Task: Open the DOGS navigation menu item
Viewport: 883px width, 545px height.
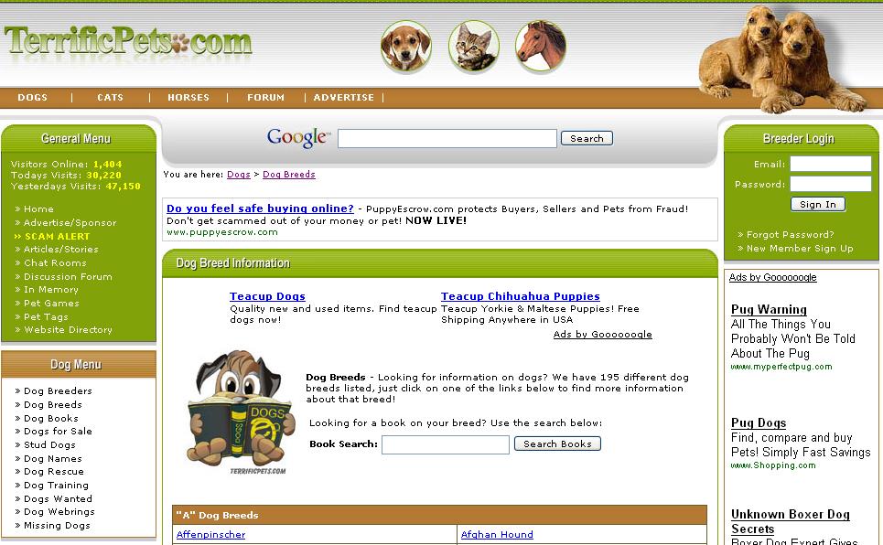Action: (x=33, y=98)
